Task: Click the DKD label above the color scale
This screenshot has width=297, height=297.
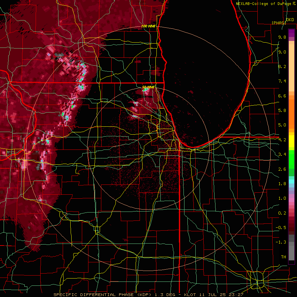Action: click(x=290, y=20)
